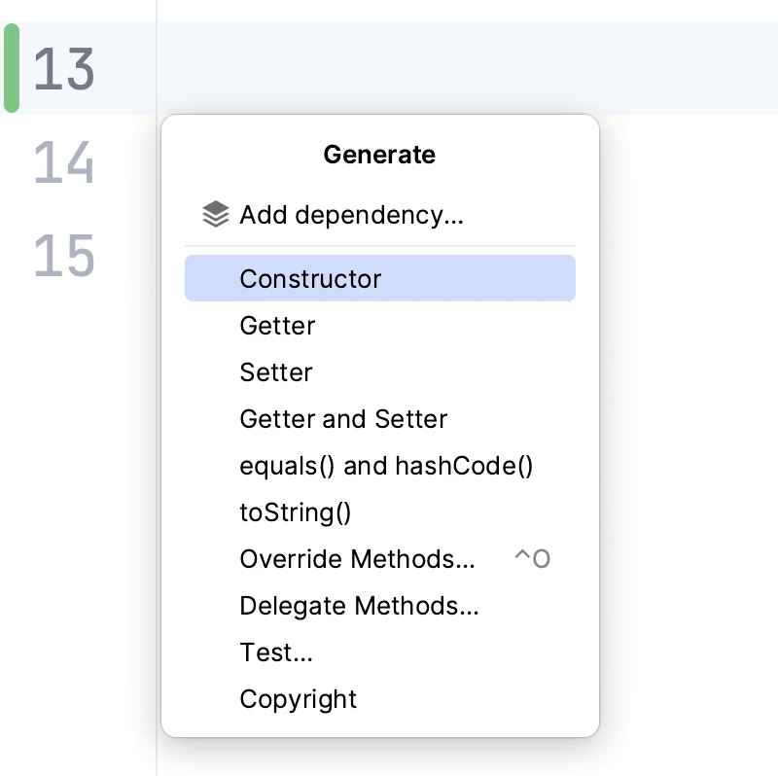This screenshot has width=778, height=776.
Task: Choose Test... to create a test
Action: [x=276, y=653]
